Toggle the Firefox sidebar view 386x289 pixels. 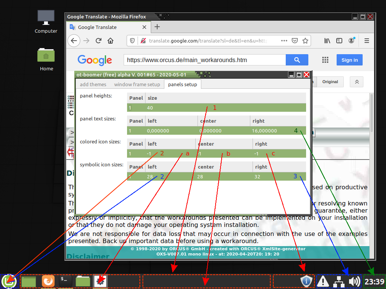pyautogui.click(x=339, y=41)
